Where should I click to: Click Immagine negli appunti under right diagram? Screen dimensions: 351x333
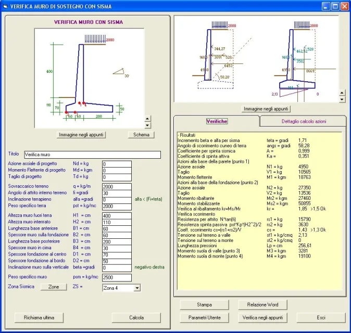tap(267, 109)
